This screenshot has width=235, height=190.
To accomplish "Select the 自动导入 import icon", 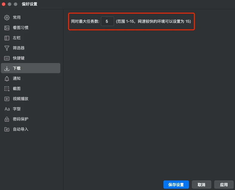I will coord(7,129).
